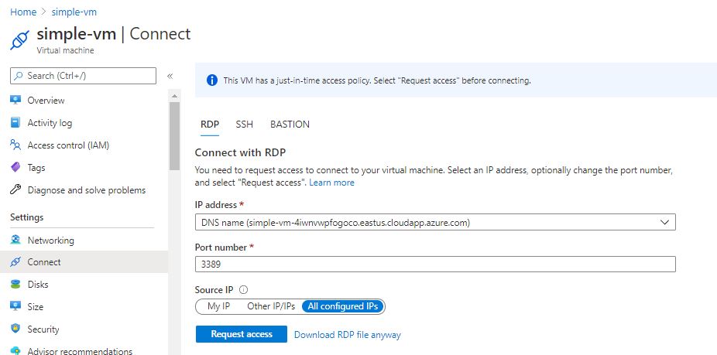Click the Networking icon in Settings
The image size is (717, 355).
(15, 240)
